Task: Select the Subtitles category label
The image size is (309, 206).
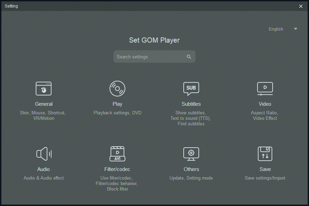Action: 191,104
